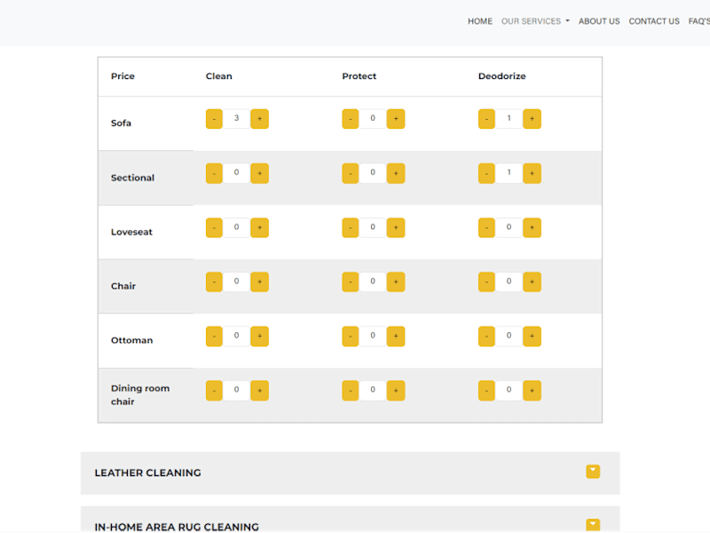Click the Sectional Deodorize quantity field
Screen dimensions: 710x533
(509, 172)
